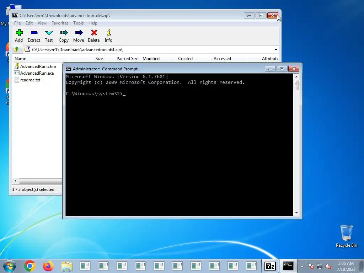
Task: Sort by the Name column header
Action: coord(41,59)
